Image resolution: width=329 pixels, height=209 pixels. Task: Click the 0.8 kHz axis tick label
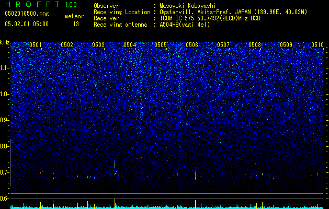5,146
